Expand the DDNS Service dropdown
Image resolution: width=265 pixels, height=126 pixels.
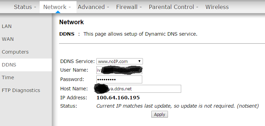coord(120,61)
